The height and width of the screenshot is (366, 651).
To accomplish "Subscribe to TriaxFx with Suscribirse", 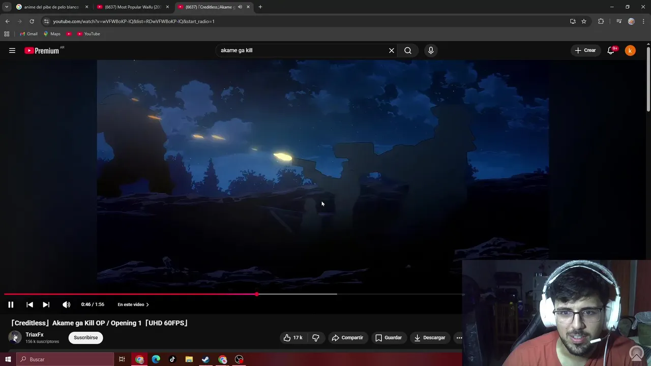I will [x=85, y=338].
